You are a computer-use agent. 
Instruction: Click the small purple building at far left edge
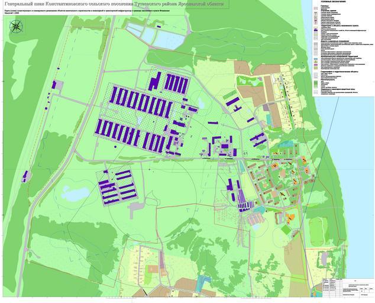point(25,176)
